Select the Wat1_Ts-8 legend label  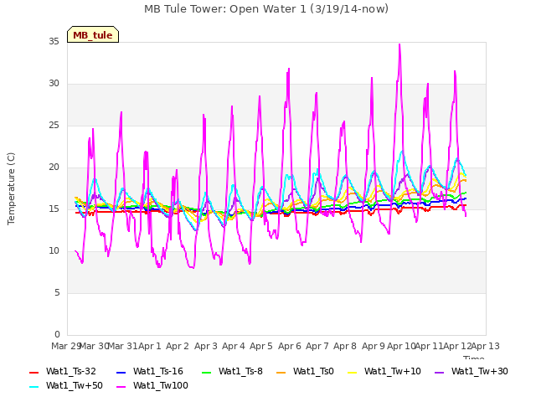[x=240, y=371]
